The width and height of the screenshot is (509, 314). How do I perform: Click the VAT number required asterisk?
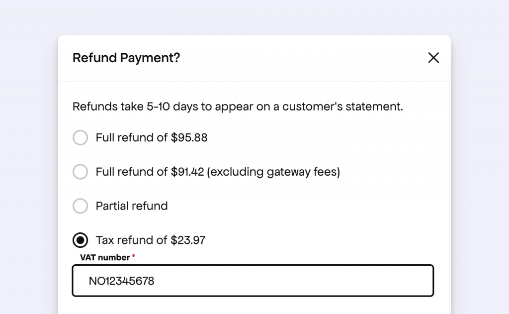133,255
